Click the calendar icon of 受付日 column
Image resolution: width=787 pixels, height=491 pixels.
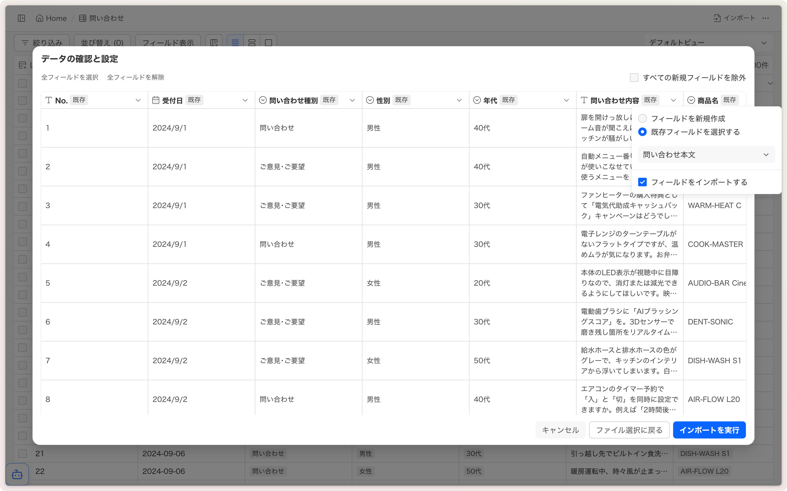156,100
